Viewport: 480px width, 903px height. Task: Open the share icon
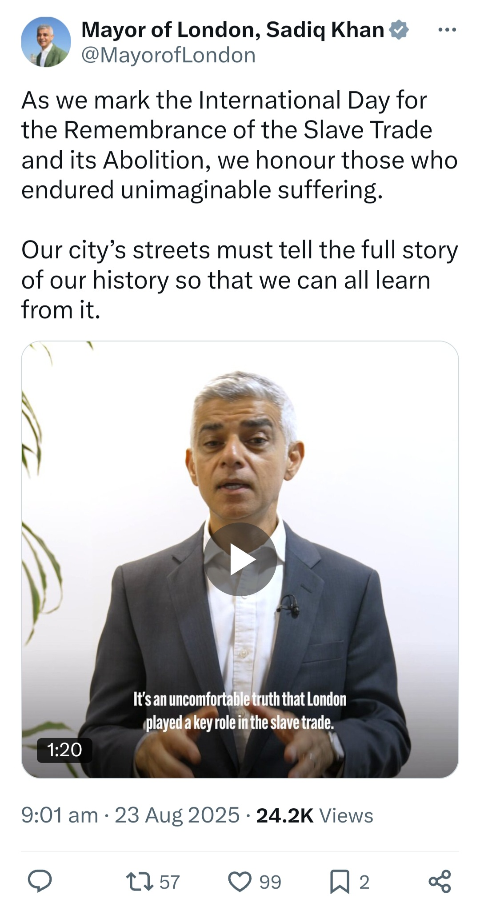(x=440, y=881)
